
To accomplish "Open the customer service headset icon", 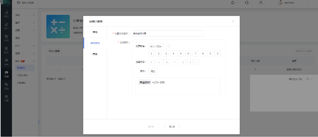I will point(247,3).
